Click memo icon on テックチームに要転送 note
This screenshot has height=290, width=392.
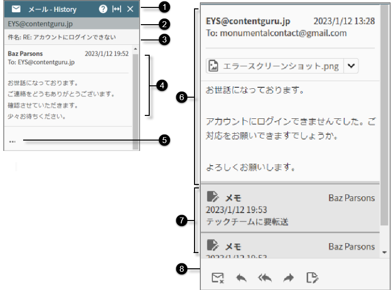pyautogui.click(x=213, y=197)
